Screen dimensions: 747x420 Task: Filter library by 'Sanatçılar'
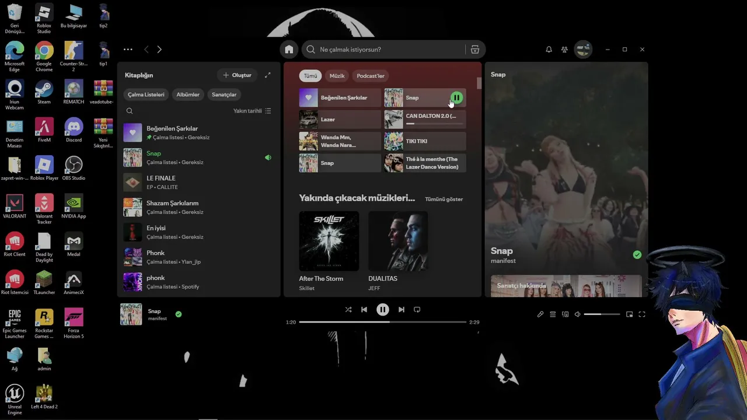pyautogui.click(x=224, y=94)
